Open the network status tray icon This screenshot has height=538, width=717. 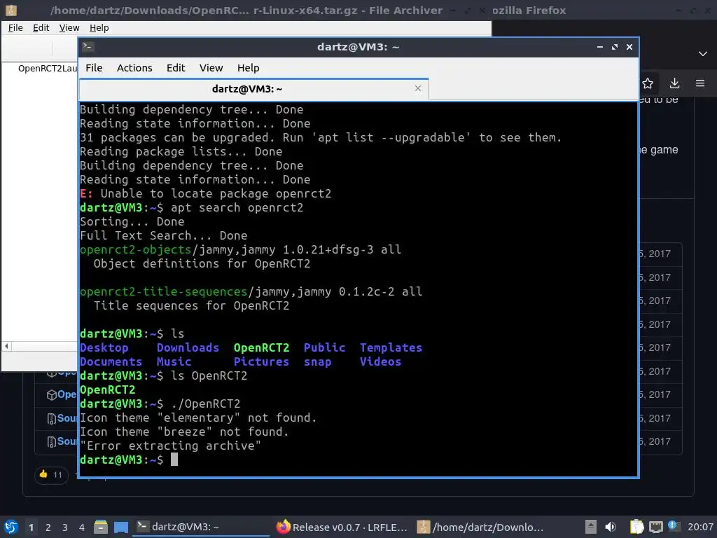point(656,527)
